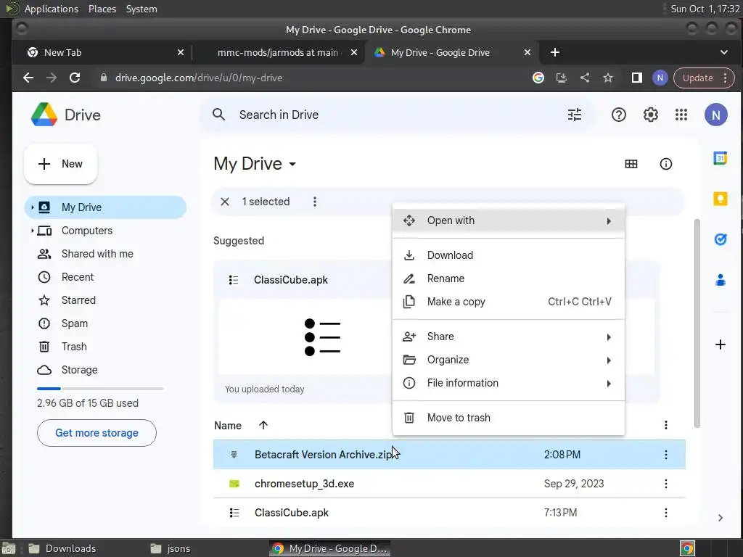
Task: Open Drive settings gear
Action: (x=650, y=115)
